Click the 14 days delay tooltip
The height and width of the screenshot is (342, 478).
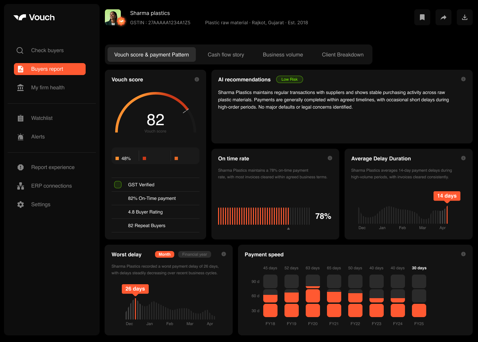[447, 196]
